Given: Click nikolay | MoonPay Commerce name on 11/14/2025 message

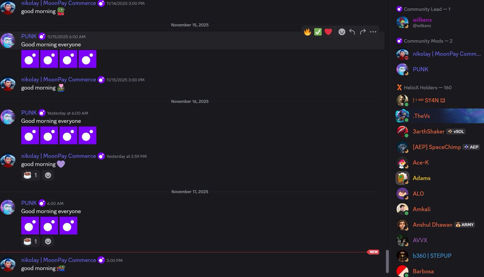Looking at the screenshot, I should click(58, 3).
